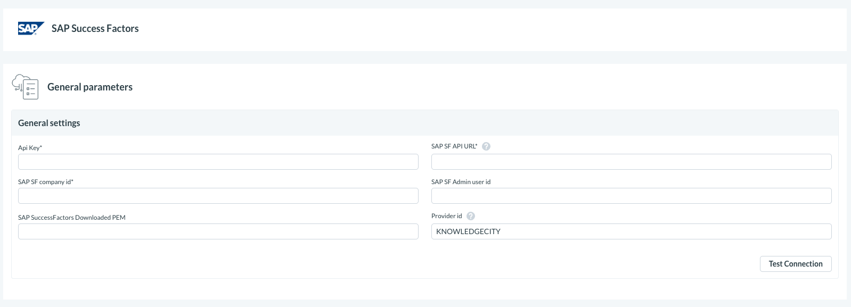Click the Test Connection button
Screen dimensions: 851x307
pyautogui.click(x=796, y=264)
